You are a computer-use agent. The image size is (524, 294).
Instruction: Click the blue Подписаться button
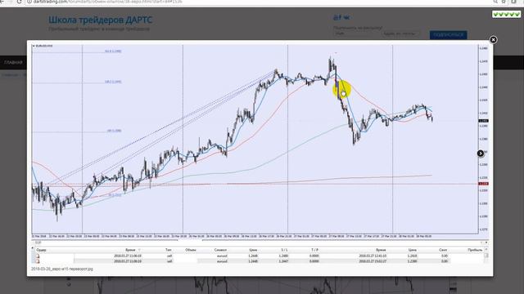point(448,34)
